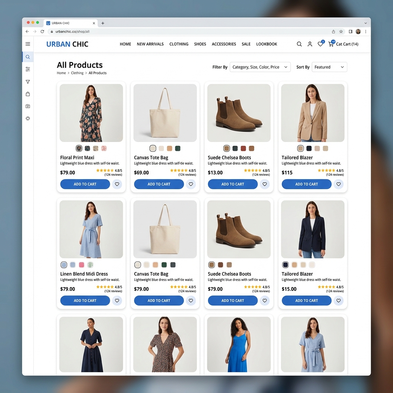The image size is (393, 393).
Task: Open the filter sliders icon in sidebar
Action: [27, 69]
